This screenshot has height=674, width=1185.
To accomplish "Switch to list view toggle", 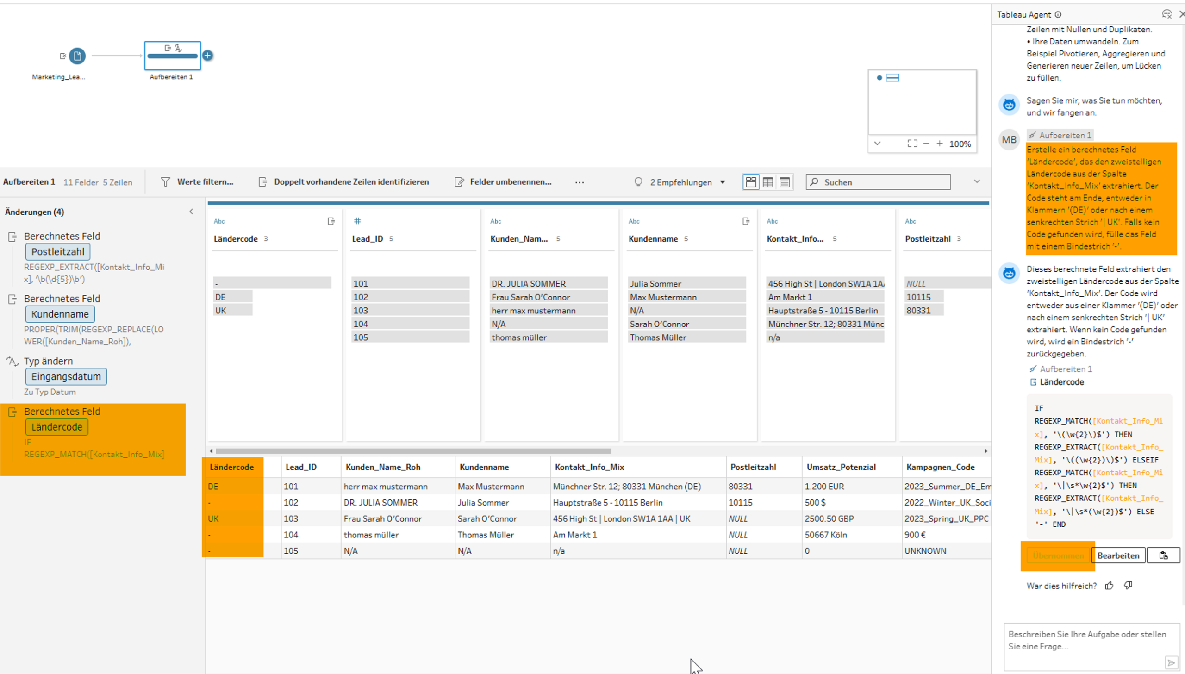I will coord(785,182).
